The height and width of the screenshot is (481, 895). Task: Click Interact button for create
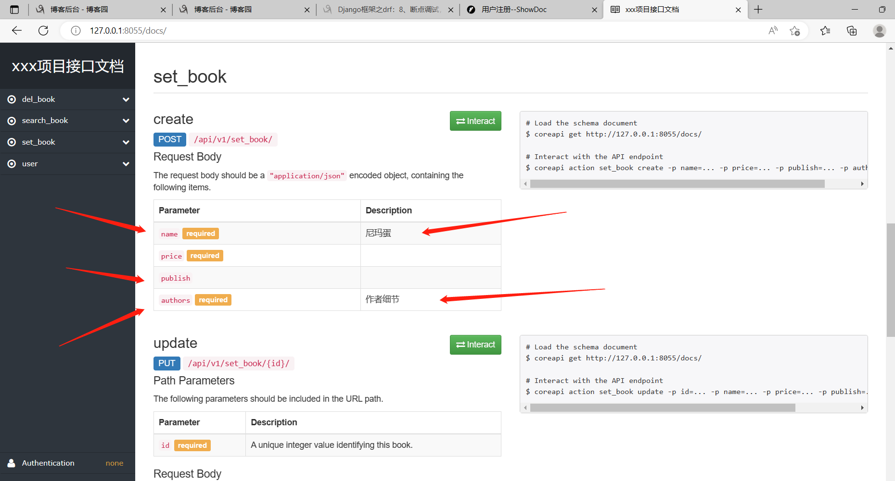click(475, 121)
